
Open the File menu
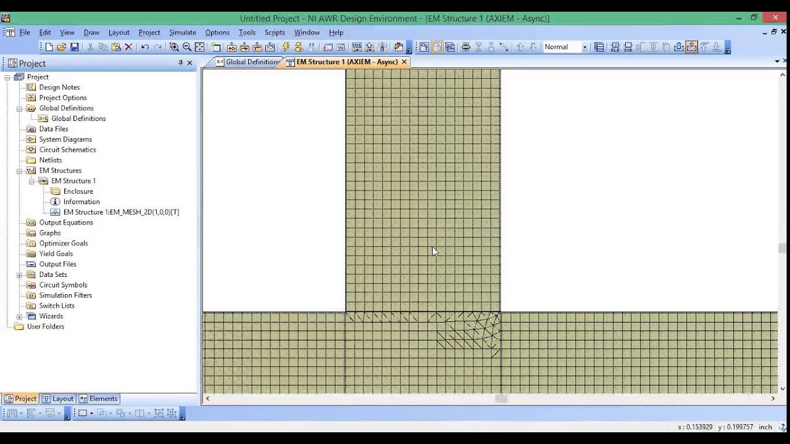tap(25, 32)
